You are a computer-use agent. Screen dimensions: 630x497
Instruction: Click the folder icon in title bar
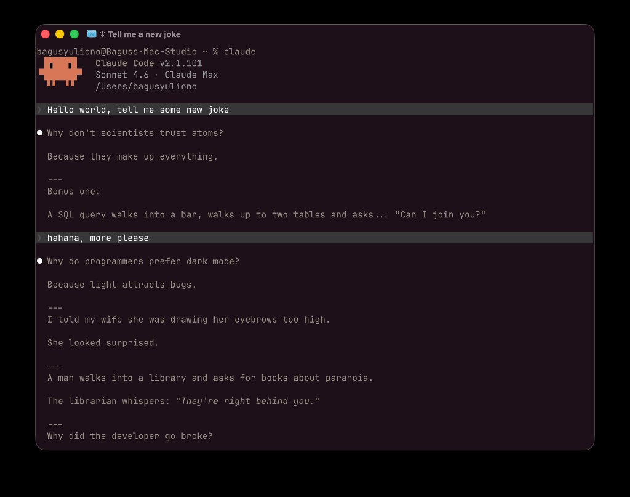click(92, 34)
